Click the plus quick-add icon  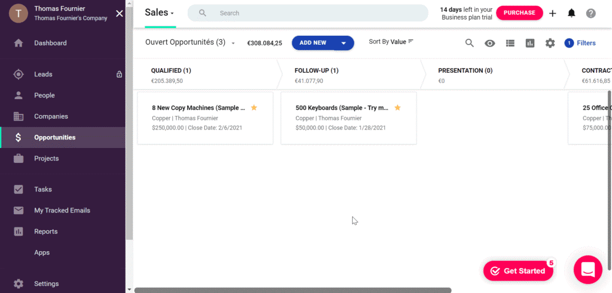click(x=553, y=14)
